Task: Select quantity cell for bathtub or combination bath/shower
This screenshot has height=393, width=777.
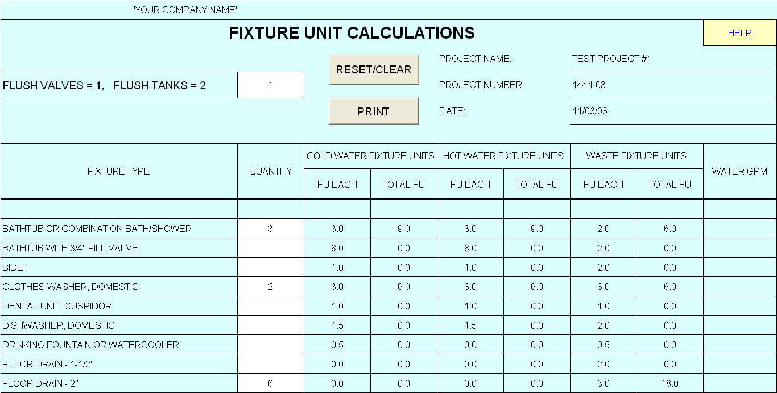Action: pyautogui.click(x=271, y=229)
